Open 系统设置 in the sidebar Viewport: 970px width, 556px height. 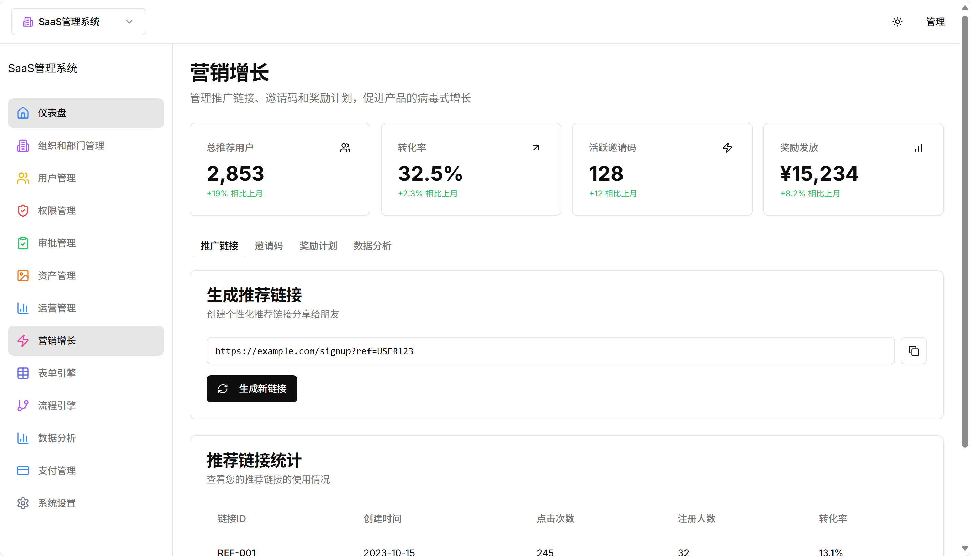(86, 503)
